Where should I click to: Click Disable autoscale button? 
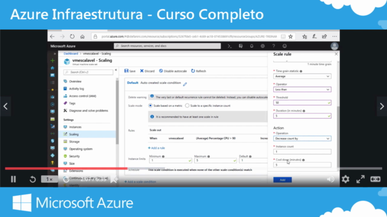(x=173, y=71)
